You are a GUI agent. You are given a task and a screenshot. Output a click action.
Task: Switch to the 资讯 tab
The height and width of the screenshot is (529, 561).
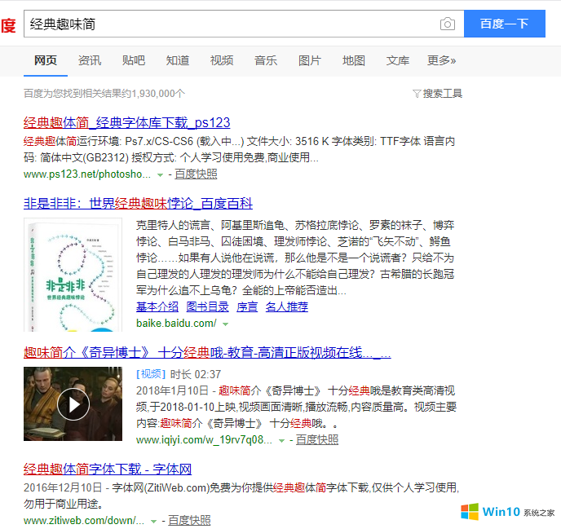click(90, 60)
